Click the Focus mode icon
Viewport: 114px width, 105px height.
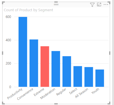click(x=99, y=4)
